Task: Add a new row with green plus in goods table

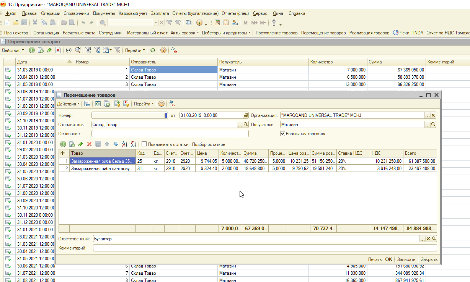Action: (63, 144)
